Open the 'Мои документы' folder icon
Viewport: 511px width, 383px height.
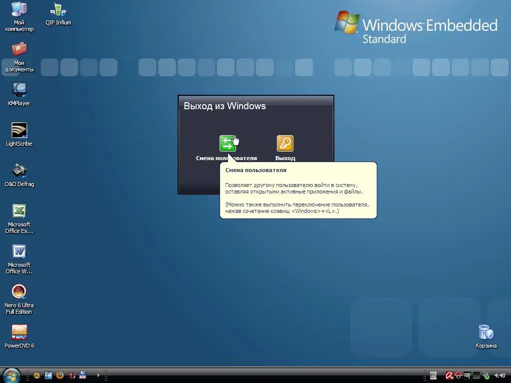[19, 57]
